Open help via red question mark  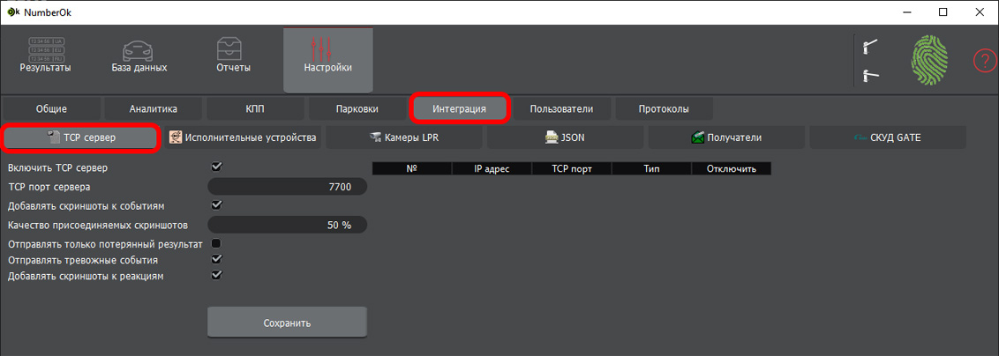click(x=984, y=61)
